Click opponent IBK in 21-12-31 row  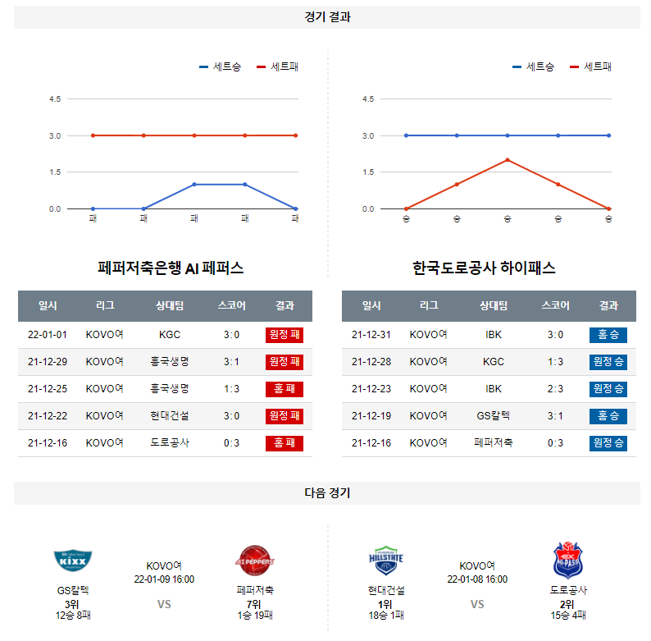click(494, 335)
